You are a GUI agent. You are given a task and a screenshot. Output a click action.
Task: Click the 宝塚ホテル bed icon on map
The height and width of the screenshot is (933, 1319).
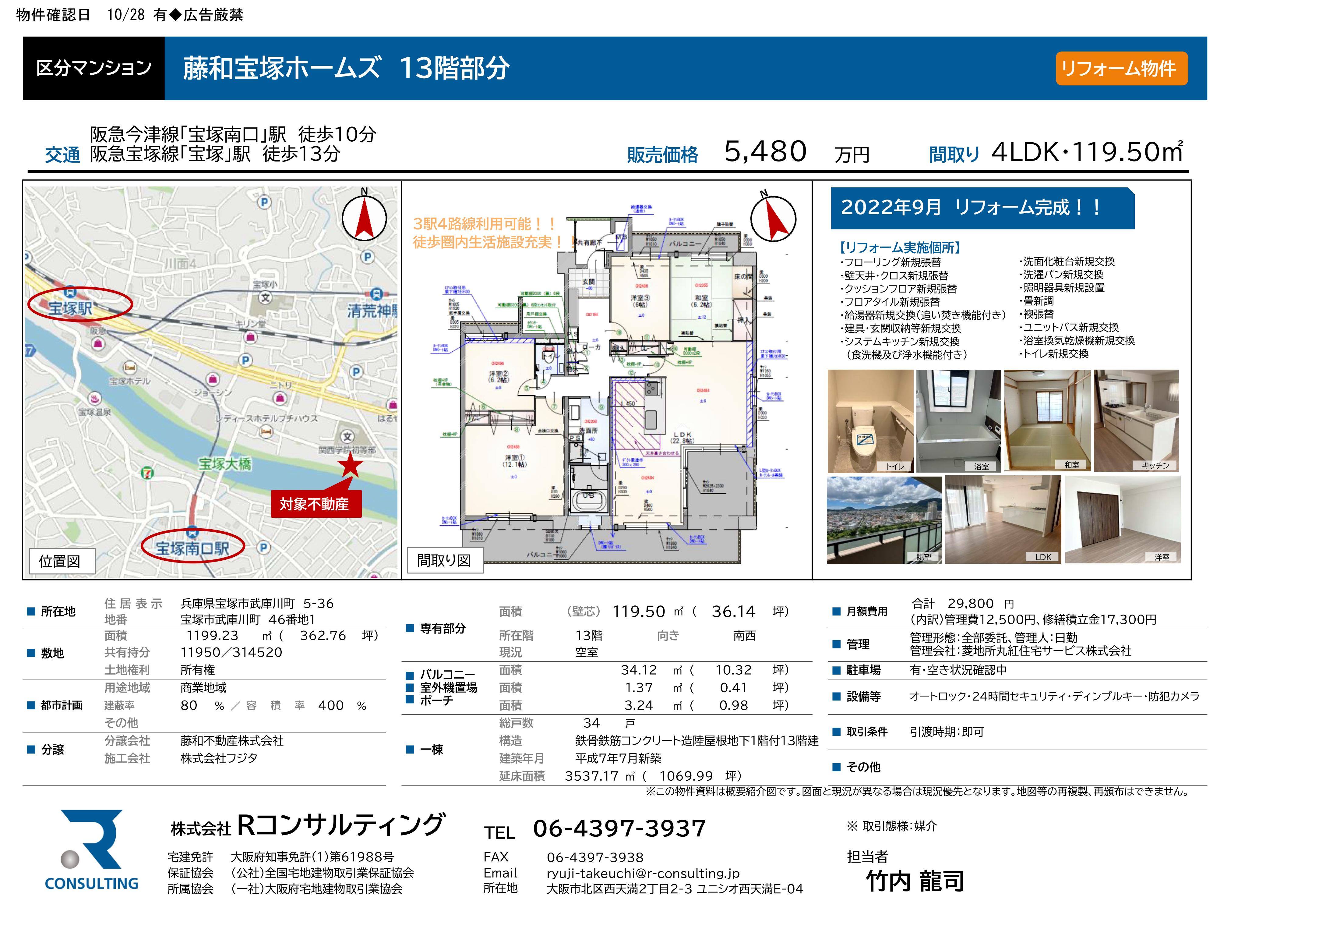pyautogui.click(x=130, y=367)
